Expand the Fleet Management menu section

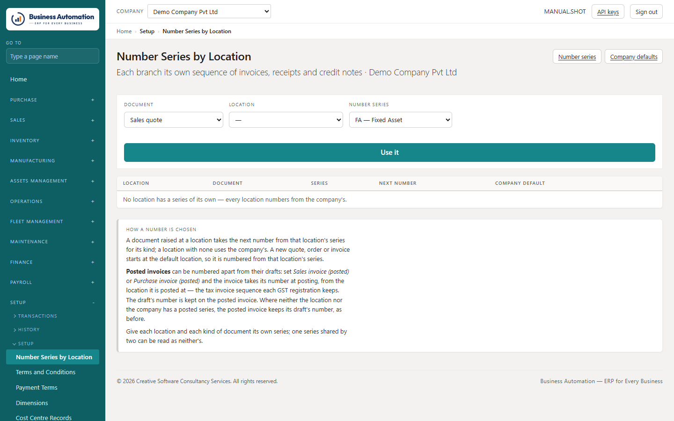[52, 221]
